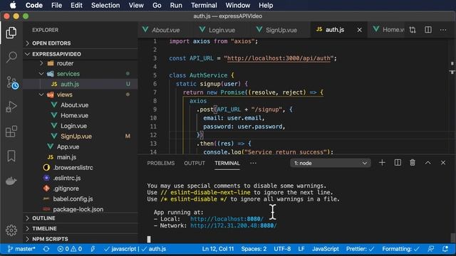456x256 pixels.
Task: Change indentation via 'Spaces: 2'
Action: point(254,249)
